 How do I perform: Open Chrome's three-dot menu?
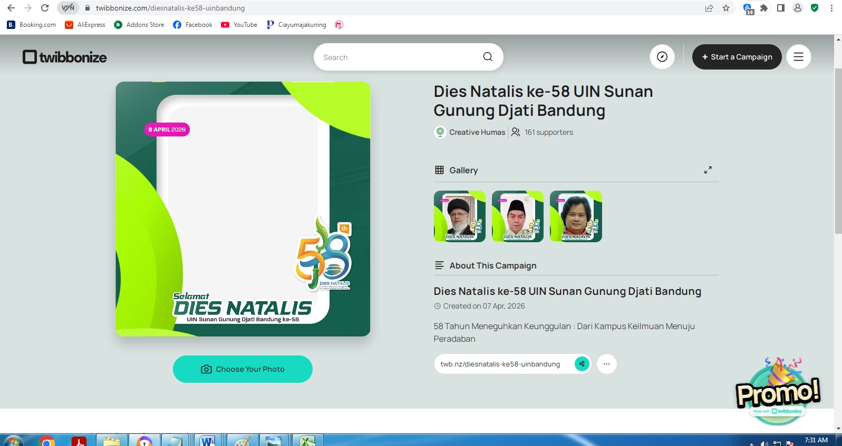tap(831, 8)
